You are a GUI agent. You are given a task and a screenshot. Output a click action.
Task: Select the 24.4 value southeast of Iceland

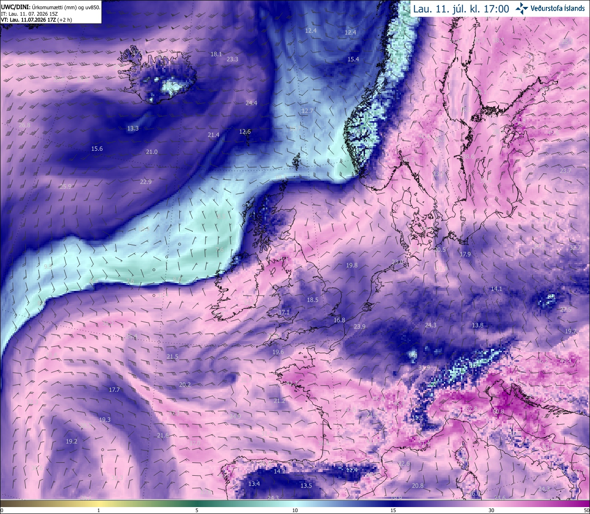click(251, 103)
